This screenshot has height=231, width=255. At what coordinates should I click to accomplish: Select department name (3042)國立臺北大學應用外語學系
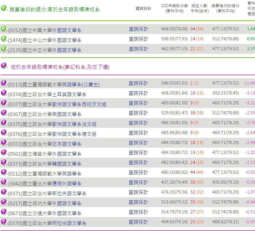click(x=45, y=184)
